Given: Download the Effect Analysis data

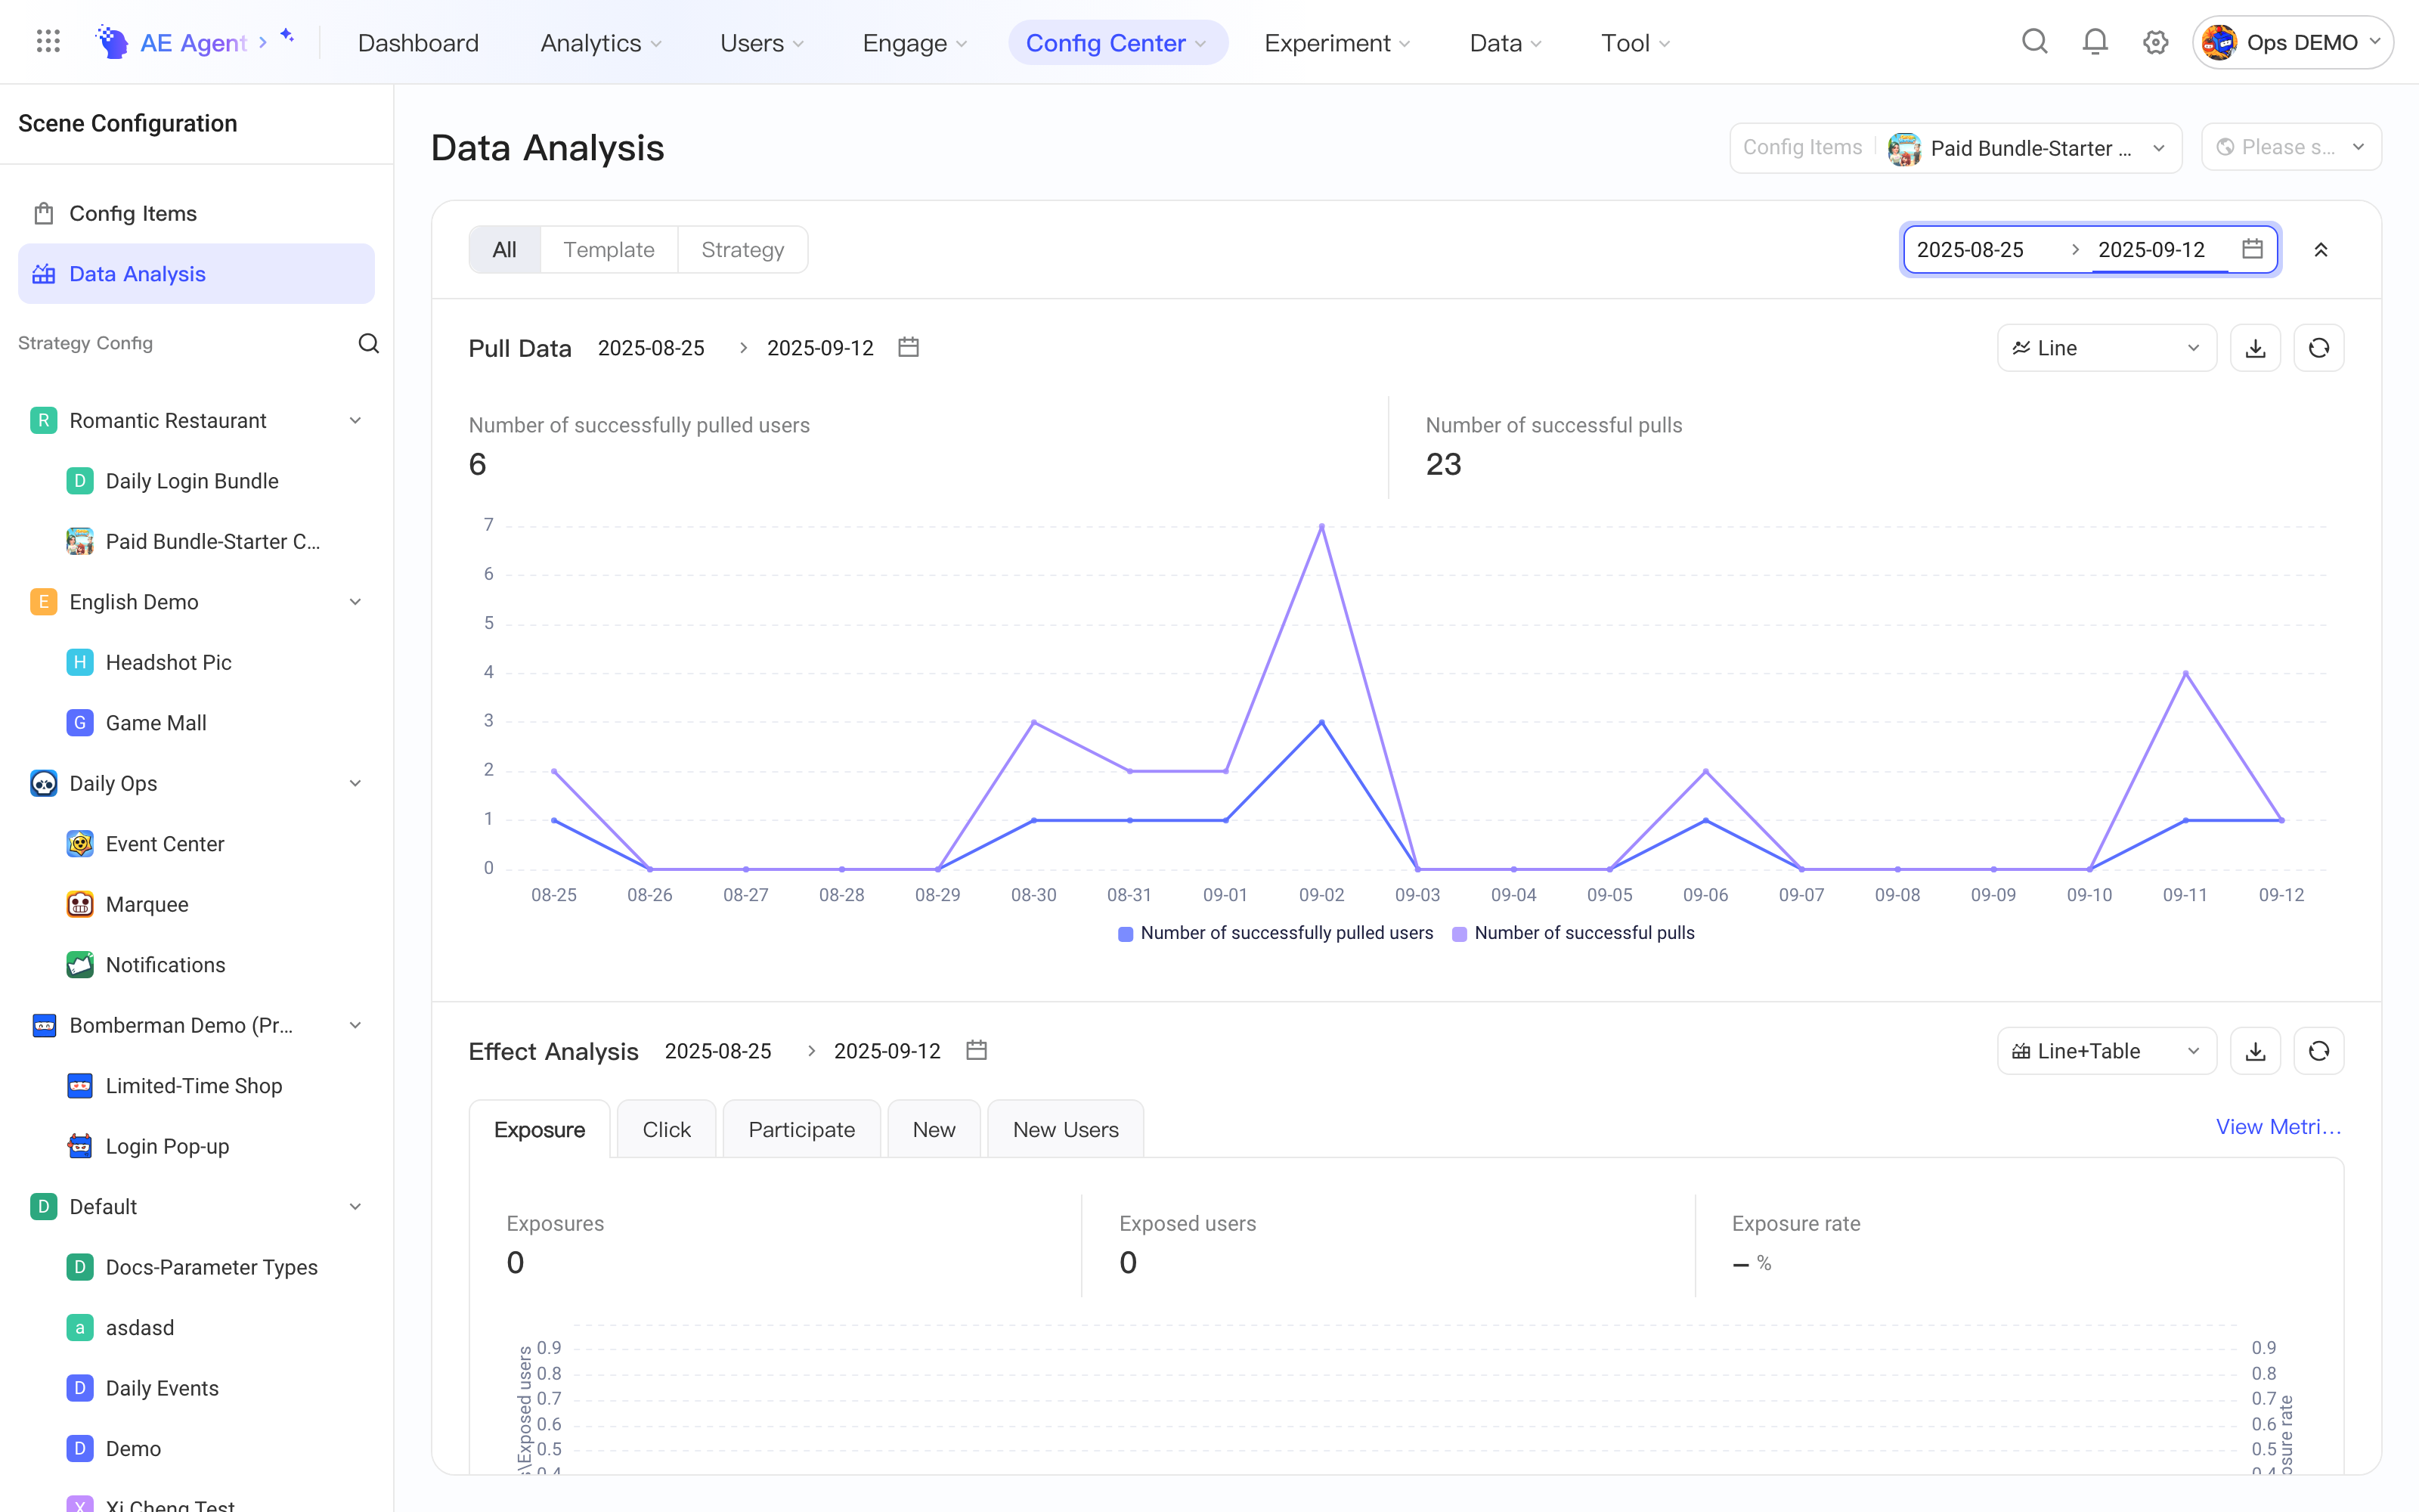Looking at the screenshot, I should 2255,1051.
